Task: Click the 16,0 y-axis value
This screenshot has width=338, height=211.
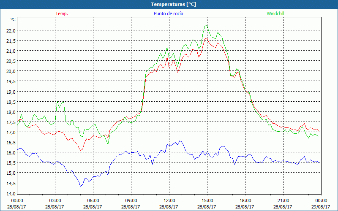Action: 11,152
